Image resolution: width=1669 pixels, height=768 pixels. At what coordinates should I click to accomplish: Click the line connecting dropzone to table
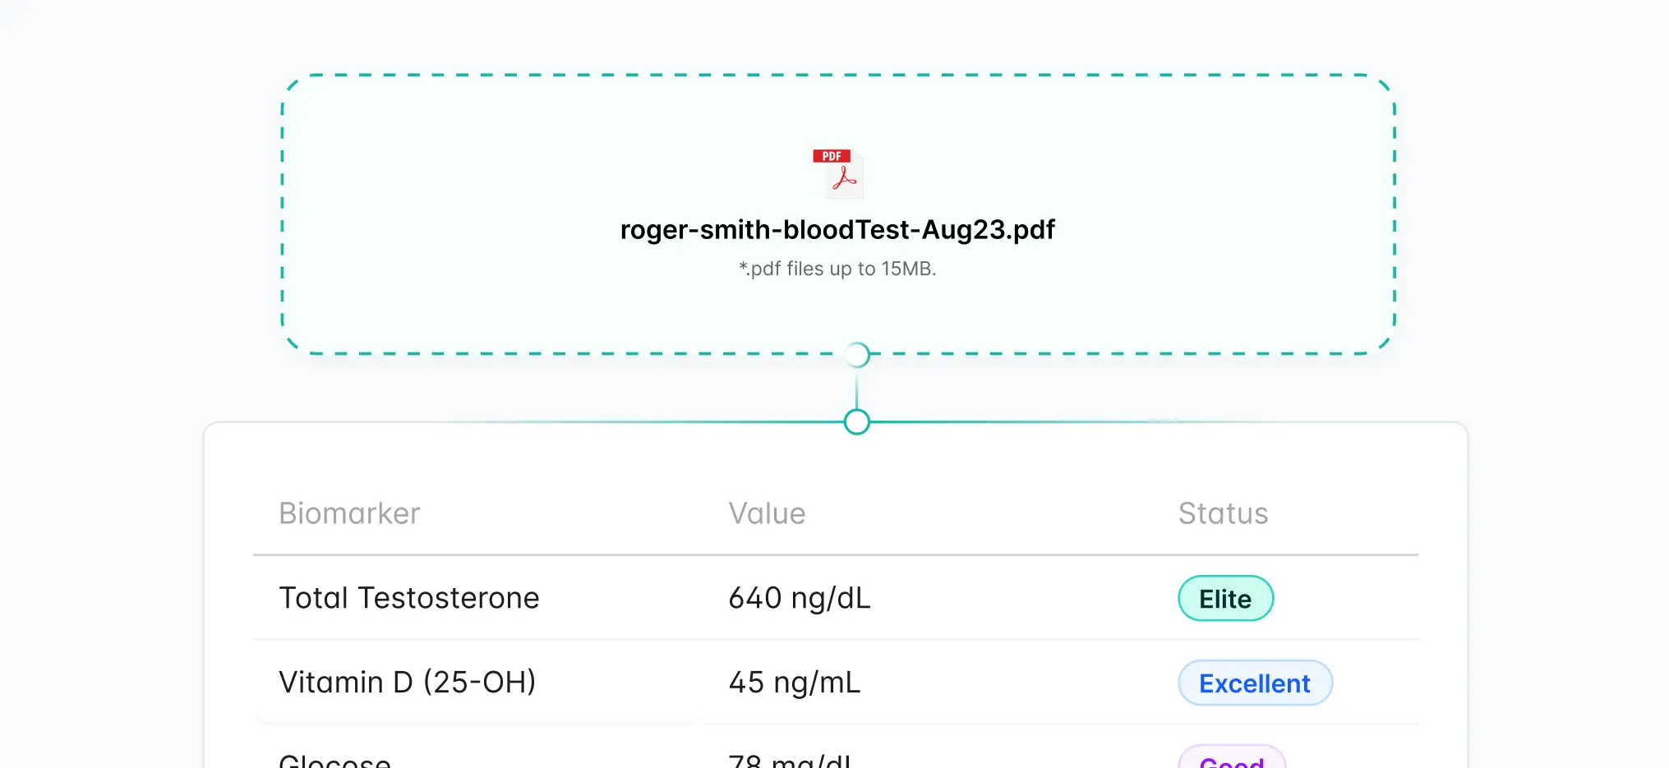click(857, 389)
